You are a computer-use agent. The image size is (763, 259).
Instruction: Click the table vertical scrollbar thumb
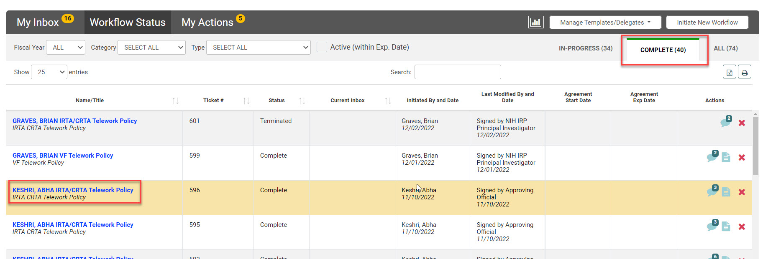tap(755, 146)
